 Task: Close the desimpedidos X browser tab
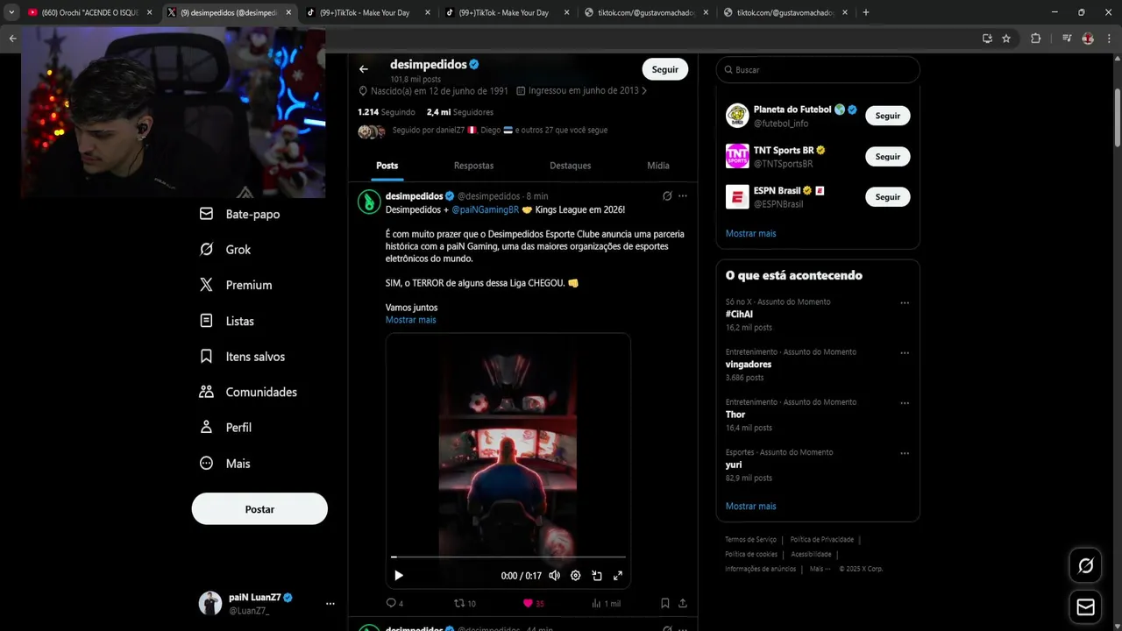288,12
